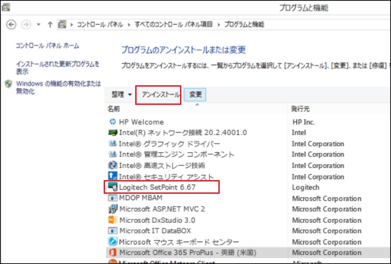Open the recent locations dropdown arrow
The height and width of the screenshot is (264, 391).
(38, 25)
